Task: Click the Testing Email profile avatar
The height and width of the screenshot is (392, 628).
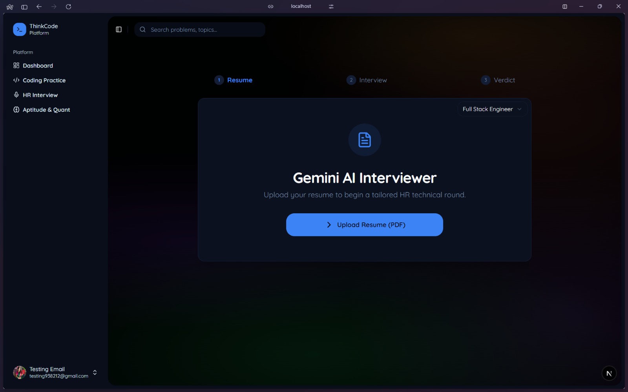Action: pyautogui.click(x=20, y=372)
